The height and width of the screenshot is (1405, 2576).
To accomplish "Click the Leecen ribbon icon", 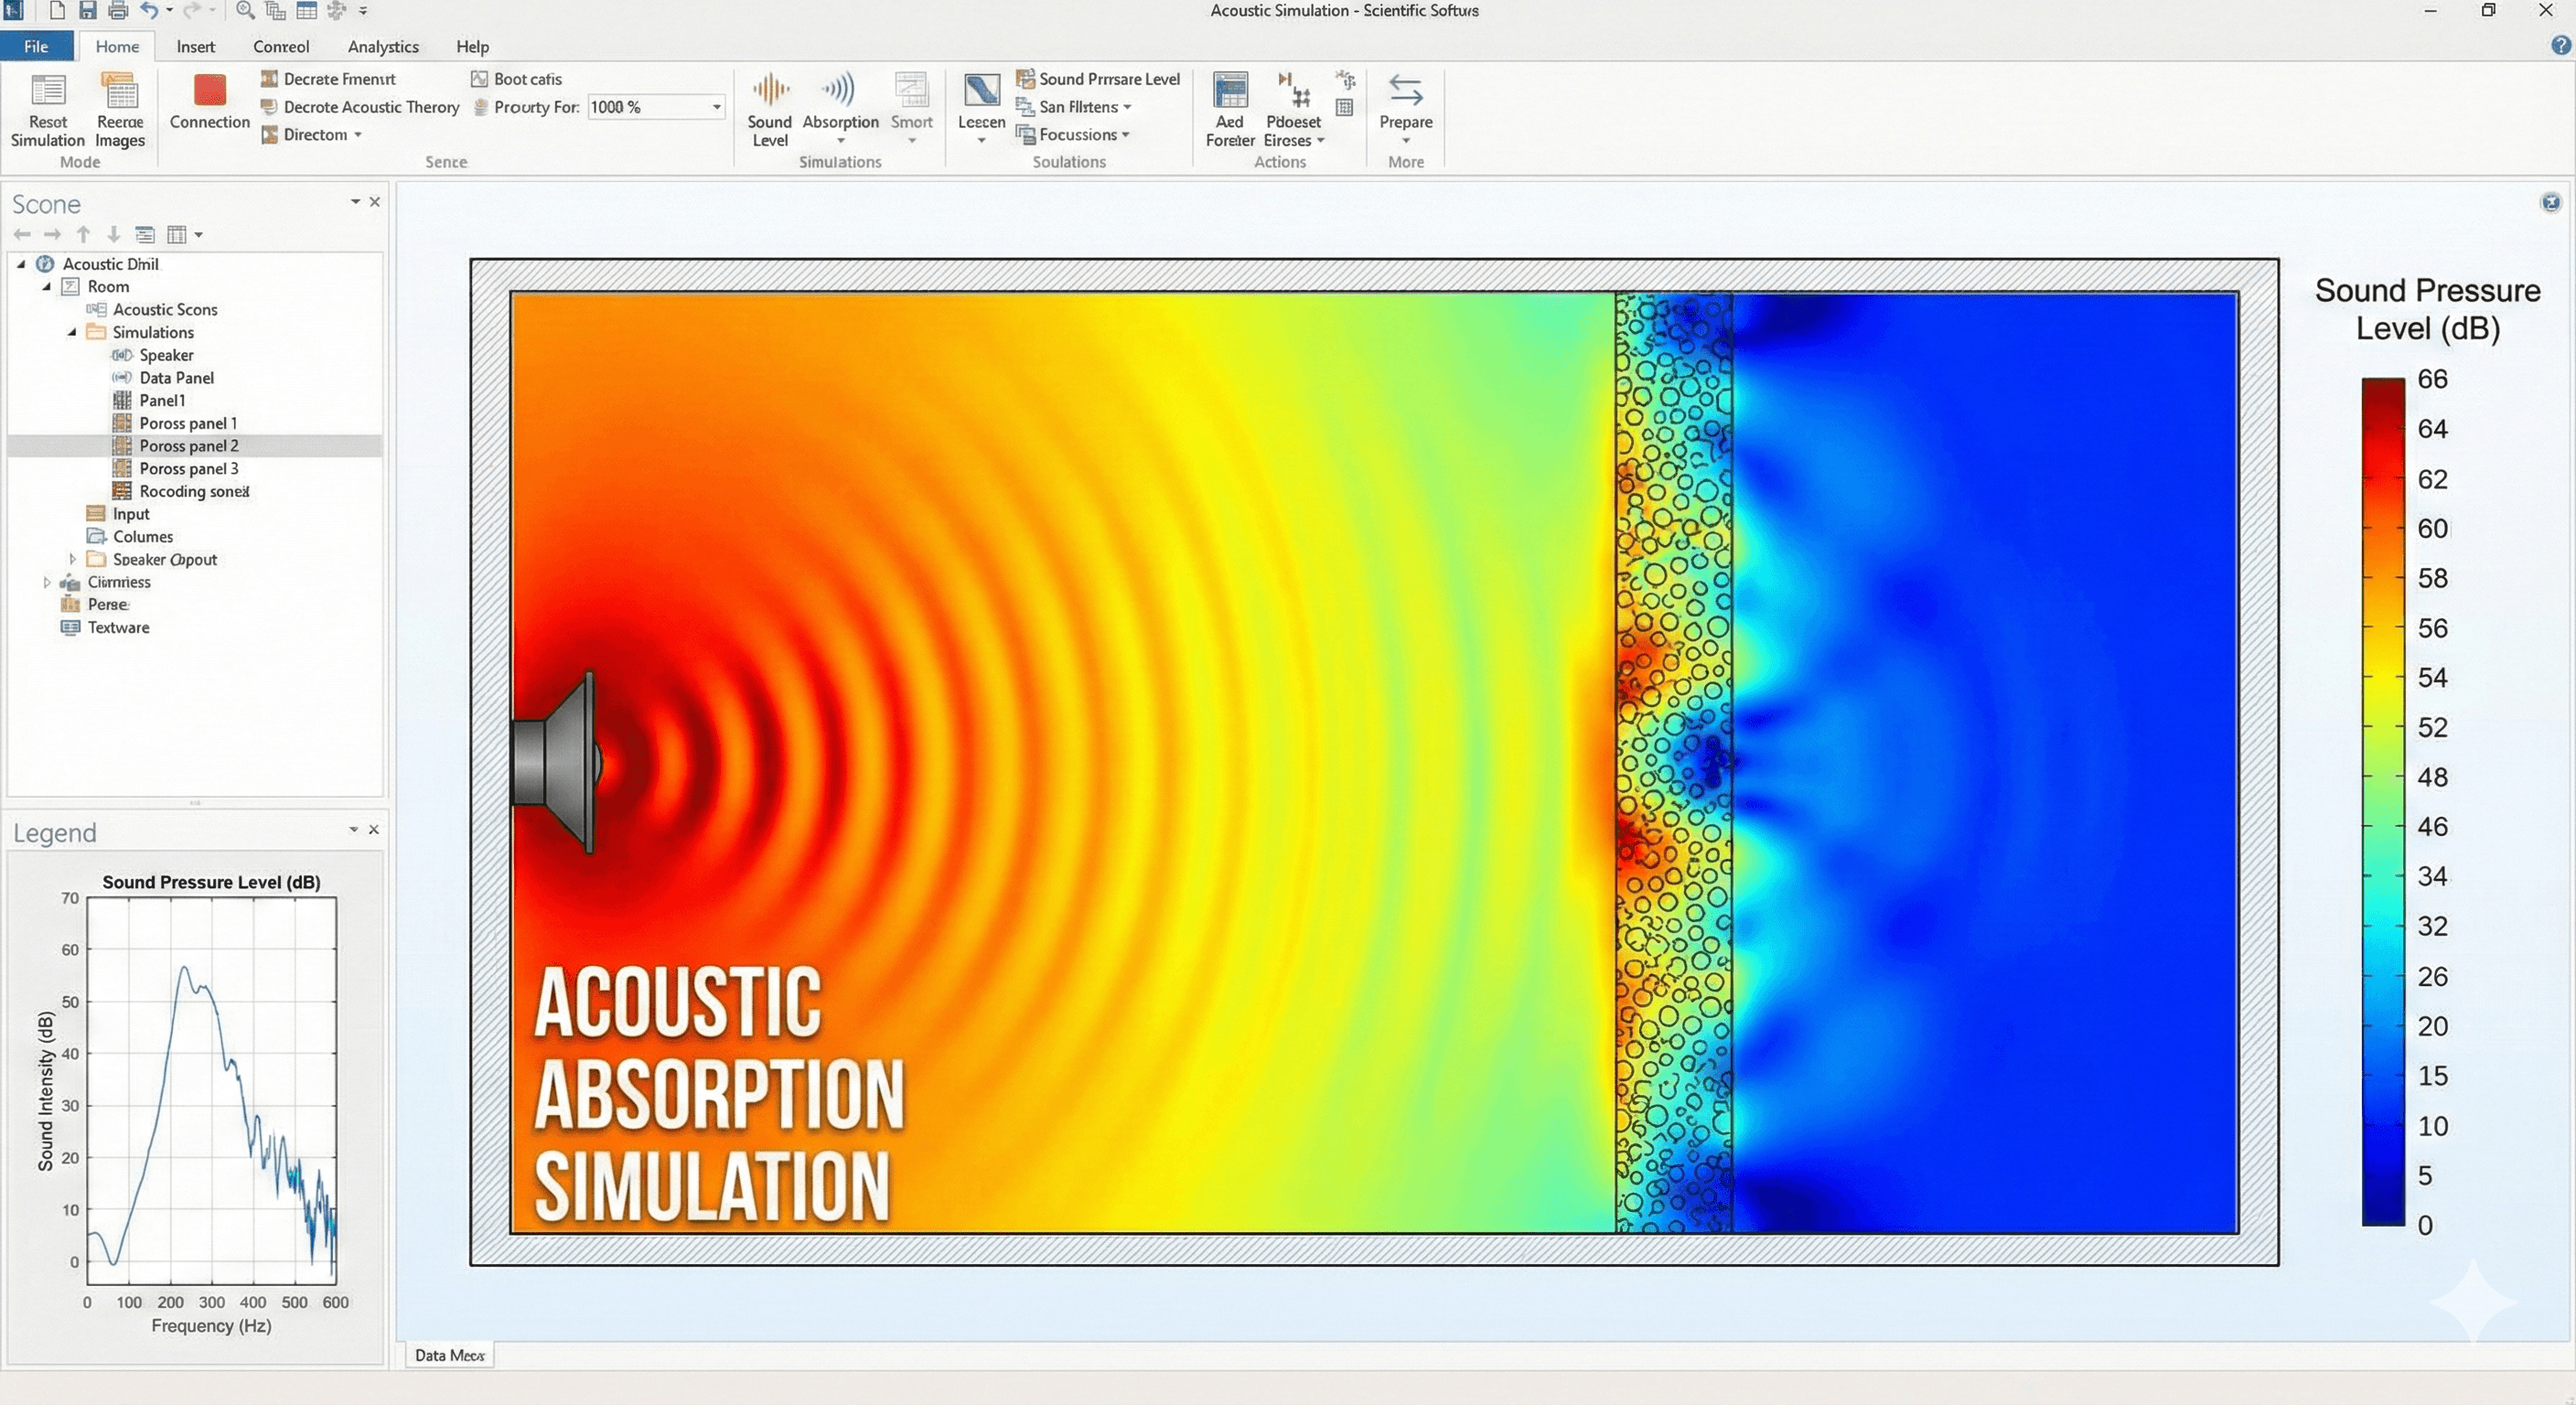I will click(x=981, y=91).
